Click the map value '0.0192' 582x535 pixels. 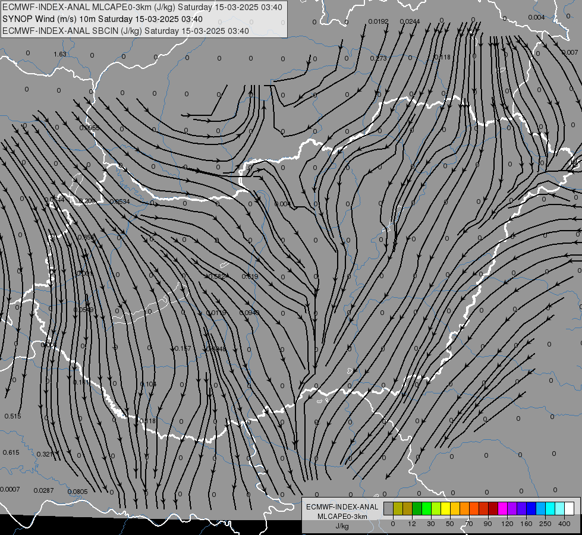[x=378, y=21]
